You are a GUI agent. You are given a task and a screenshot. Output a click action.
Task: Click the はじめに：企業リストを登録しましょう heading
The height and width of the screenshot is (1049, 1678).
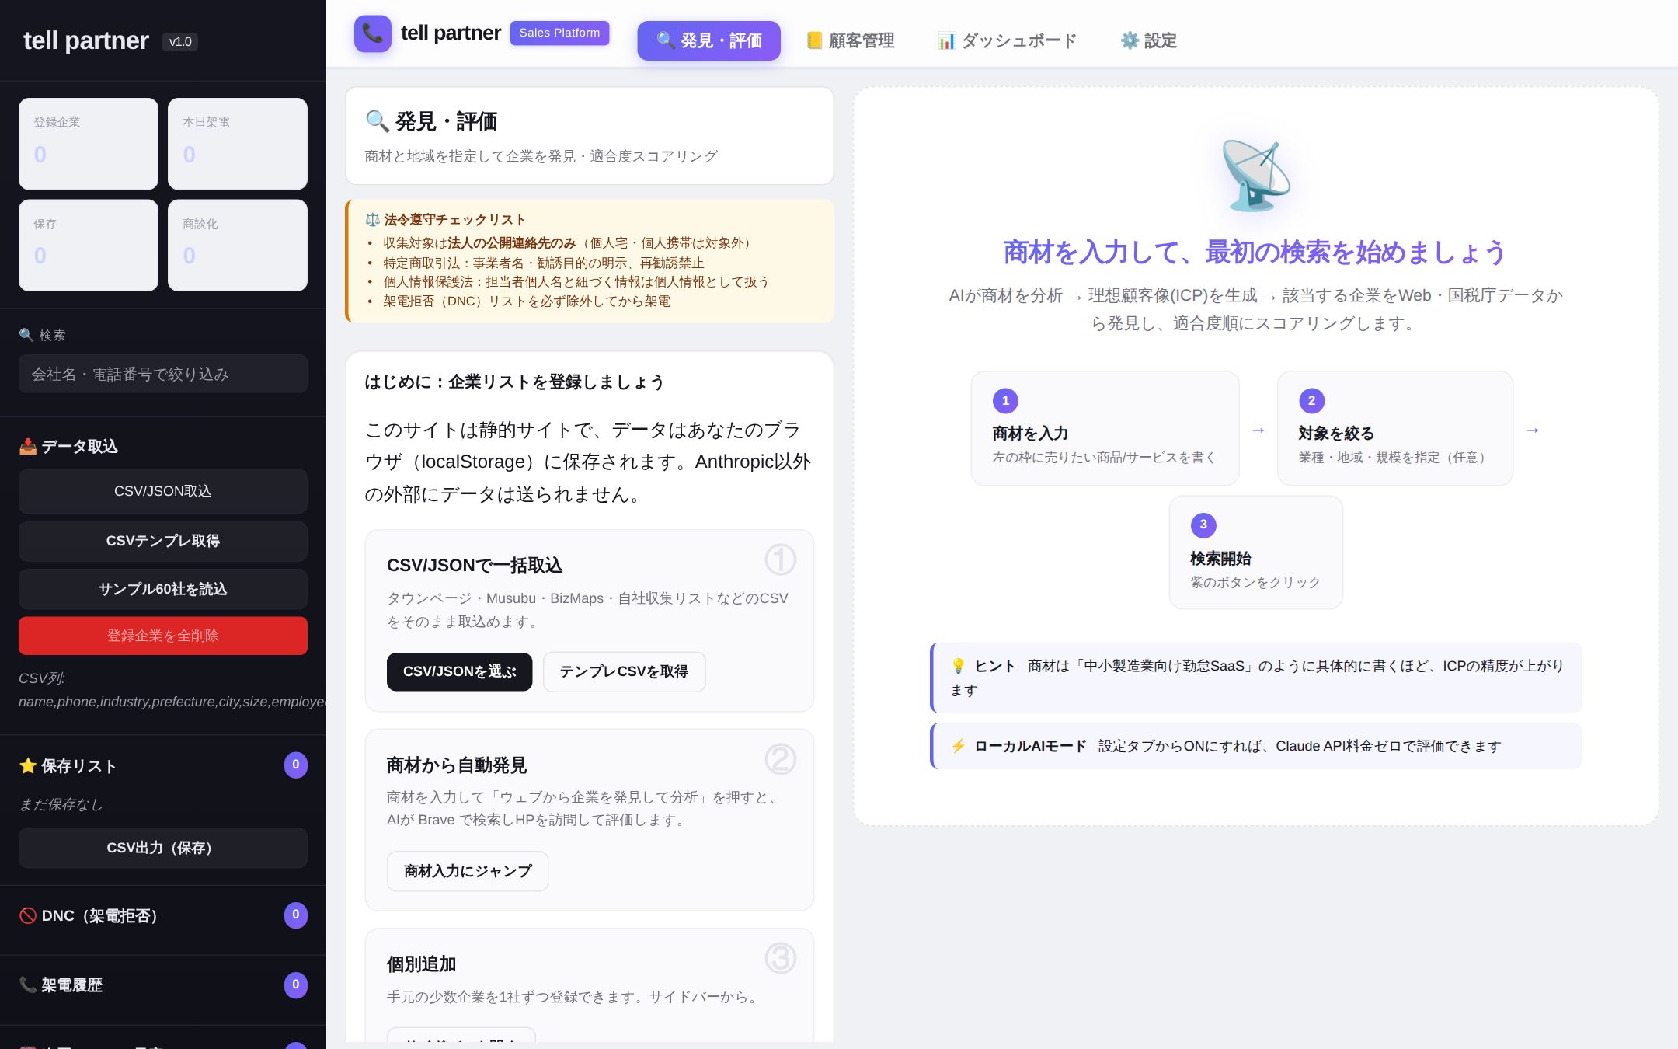(515, 382)
